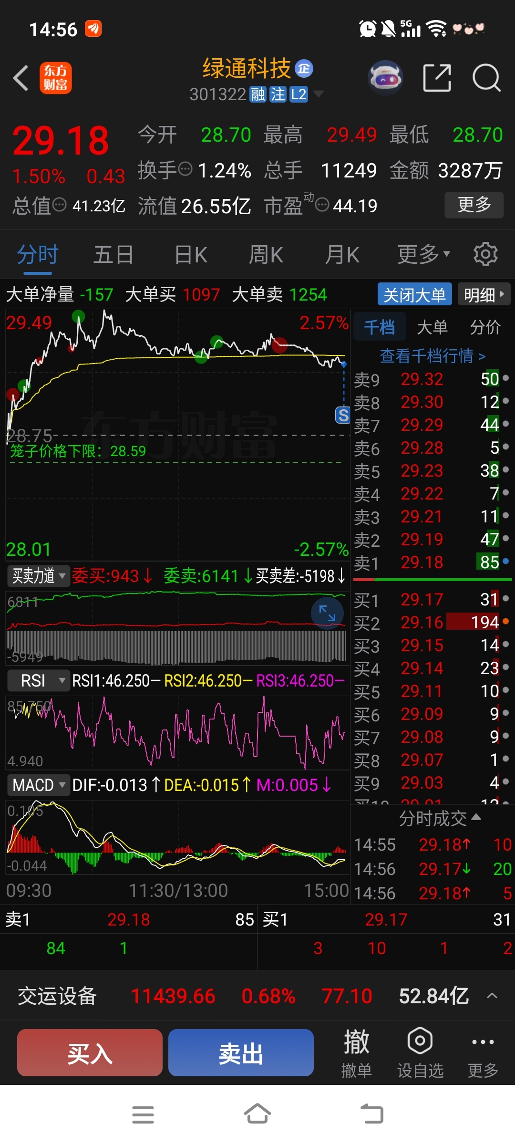The width and height of the screenshot is (515, 1145).
Task: Tap the RSI indicator chart area
Action: [177, 732]
